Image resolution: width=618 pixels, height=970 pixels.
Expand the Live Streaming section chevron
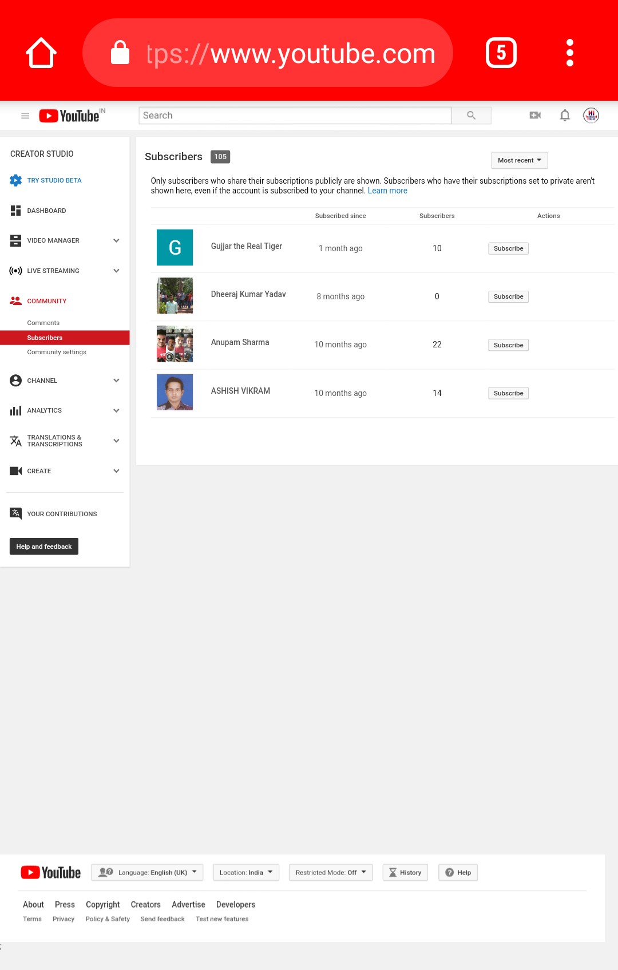116,271
